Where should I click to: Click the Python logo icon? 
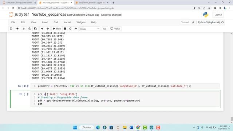pyautogui.click(x=206, y=15)
